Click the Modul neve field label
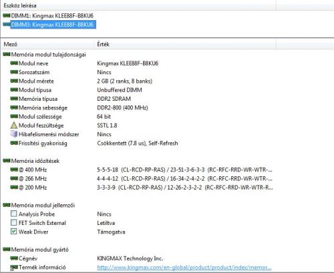This screenshot has width=334, height=273. pyautogui.click(x=33, y=63)
